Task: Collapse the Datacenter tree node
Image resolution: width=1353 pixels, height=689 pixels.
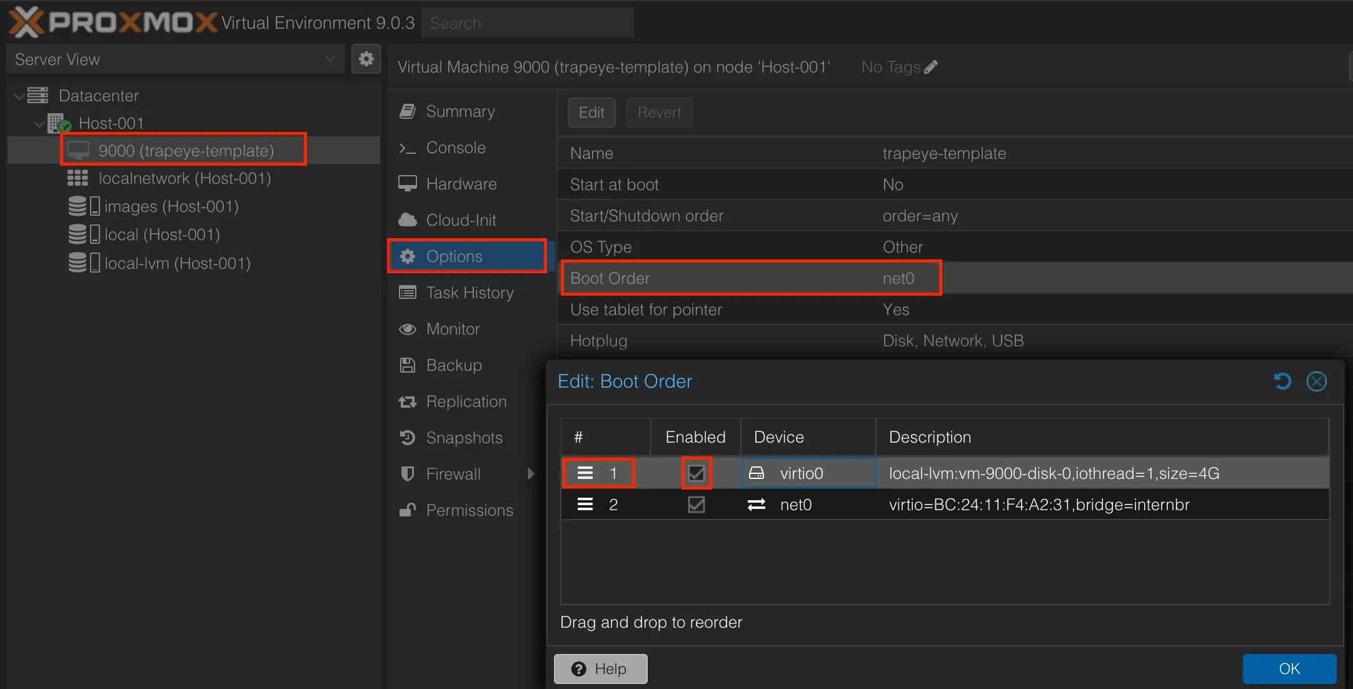Action: click(19, 96)
